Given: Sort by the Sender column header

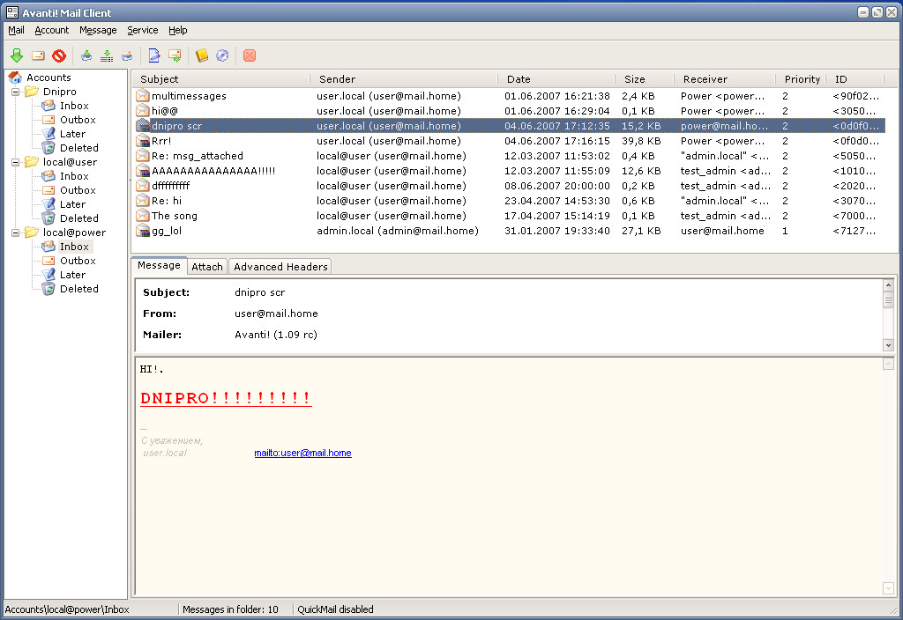Looking at the screenshot, I should pos(404,78).
